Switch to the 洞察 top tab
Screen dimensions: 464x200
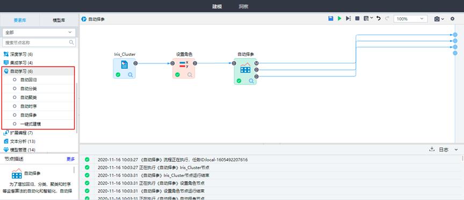coord(243,6)
